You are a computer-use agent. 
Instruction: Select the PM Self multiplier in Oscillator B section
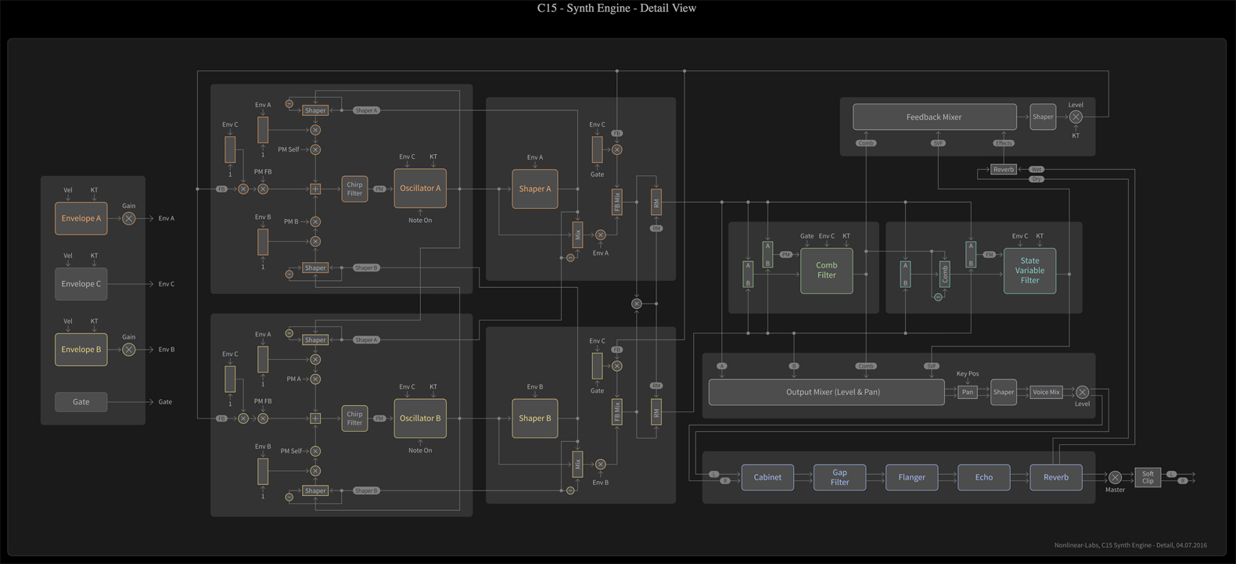315,451
